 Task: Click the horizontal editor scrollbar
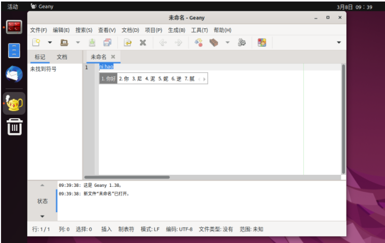tap(127, 177)
